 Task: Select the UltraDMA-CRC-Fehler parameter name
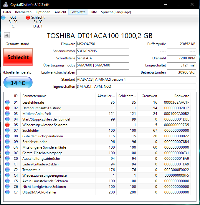click(39, 192)
